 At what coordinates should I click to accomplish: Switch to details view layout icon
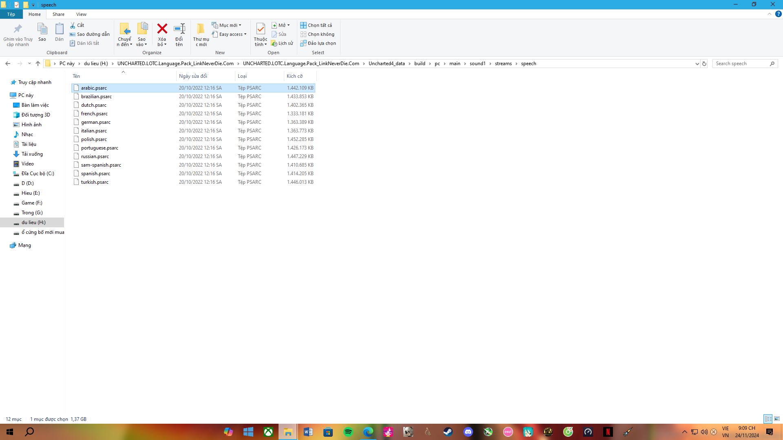[x=768, y=419]
